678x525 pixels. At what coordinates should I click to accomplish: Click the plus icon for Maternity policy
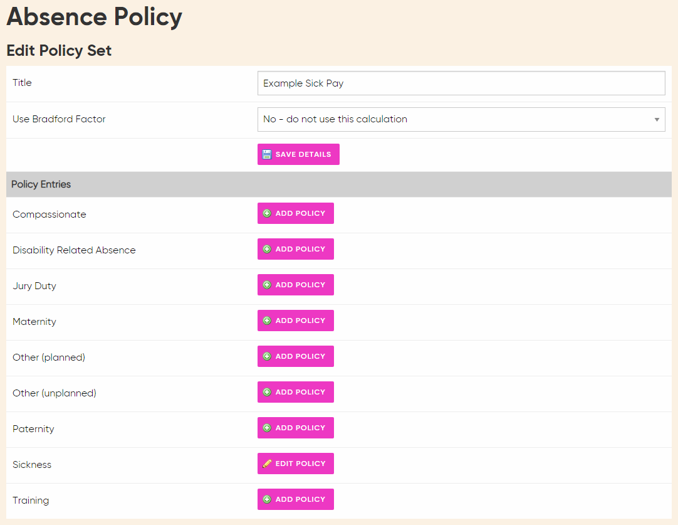[268, 321]
